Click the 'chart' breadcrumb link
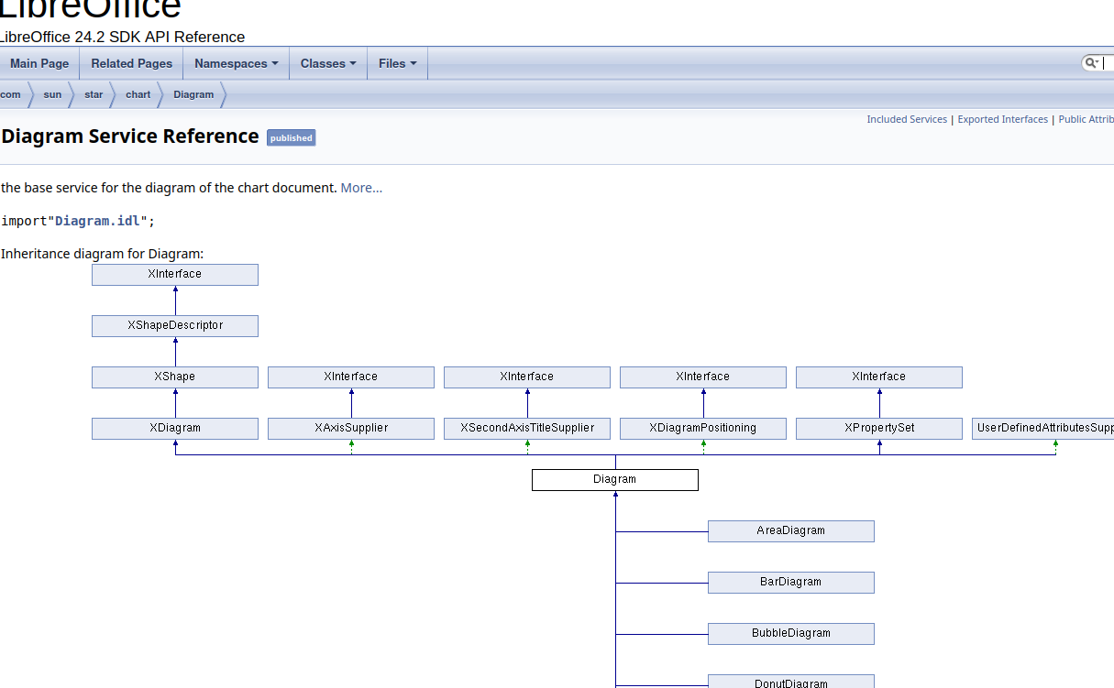The height and width of the screenshot is (688, 1114). (138, 94)
